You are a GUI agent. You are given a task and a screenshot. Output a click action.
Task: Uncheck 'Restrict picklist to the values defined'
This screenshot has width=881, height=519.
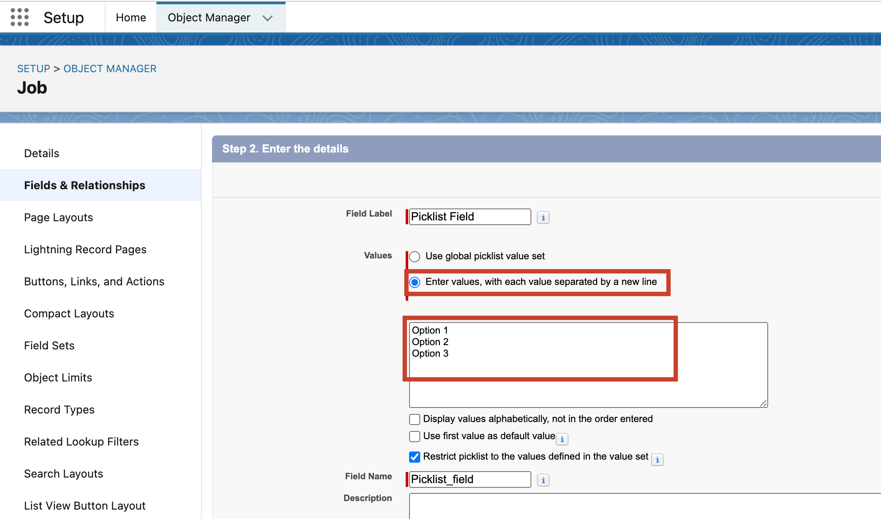(414, 457)
